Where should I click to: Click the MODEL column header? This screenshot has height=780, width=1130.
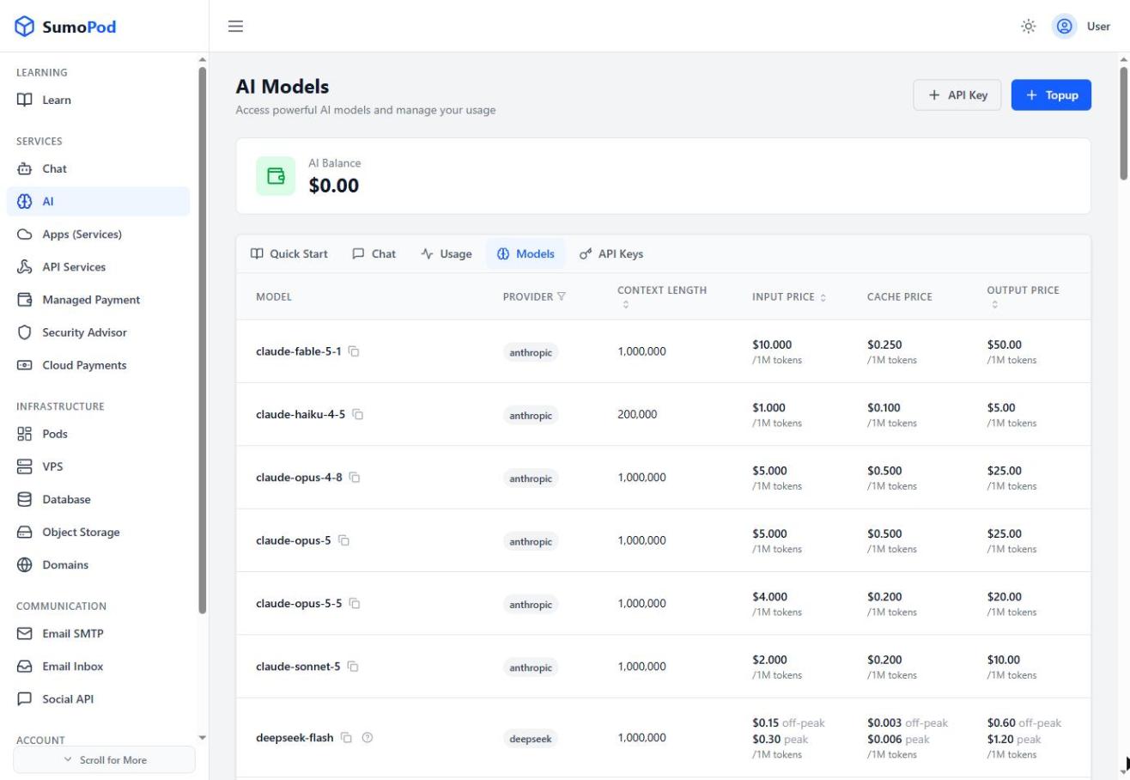pos(274,297)
